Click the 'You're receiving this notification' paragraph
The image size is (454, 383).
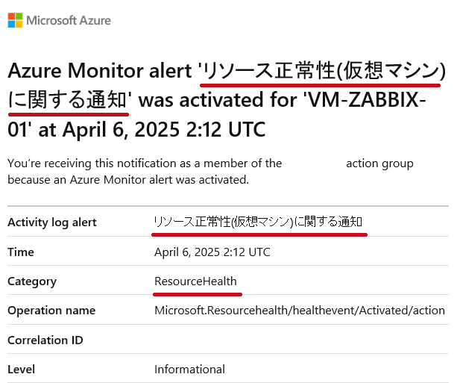pyautogui.click(x=210, y=172)
